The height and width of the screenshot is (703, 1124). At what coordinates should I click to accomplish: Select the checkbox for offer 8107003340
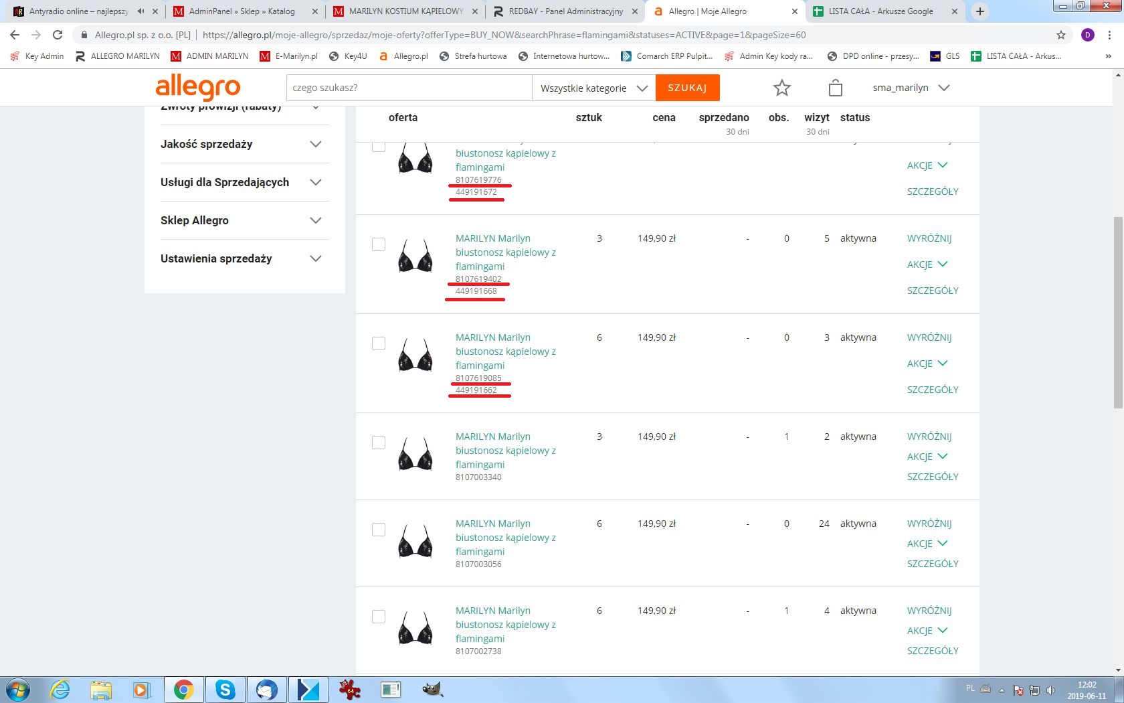pyautogui.click(x=379, y=443)
